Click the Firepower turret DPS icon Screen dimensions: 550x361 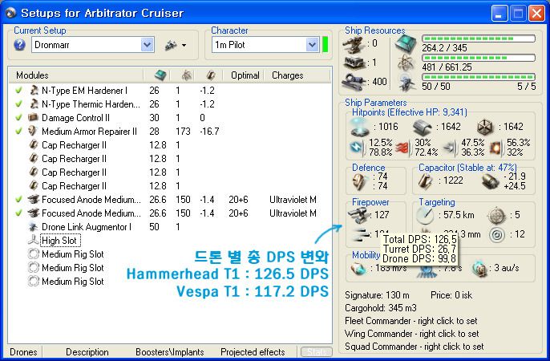click(358, 215)
